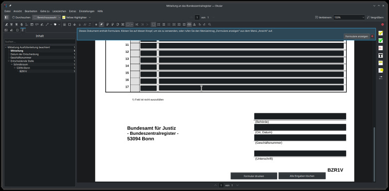Select the Highlighter annotation tool in toolbar

tap(6, 24)
